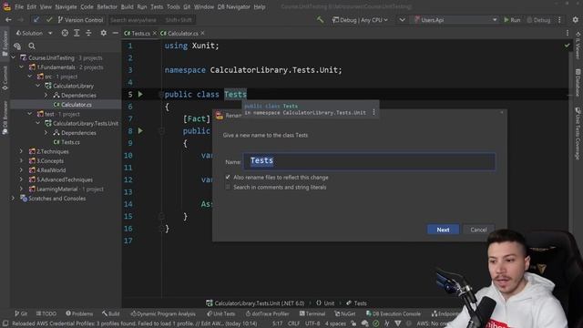
Task: Click the back navigation arrow
Action: coord(8,20)
